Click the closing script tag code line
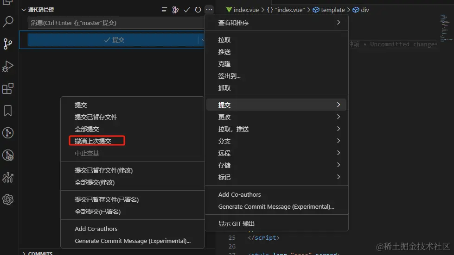 pos(263,238)
